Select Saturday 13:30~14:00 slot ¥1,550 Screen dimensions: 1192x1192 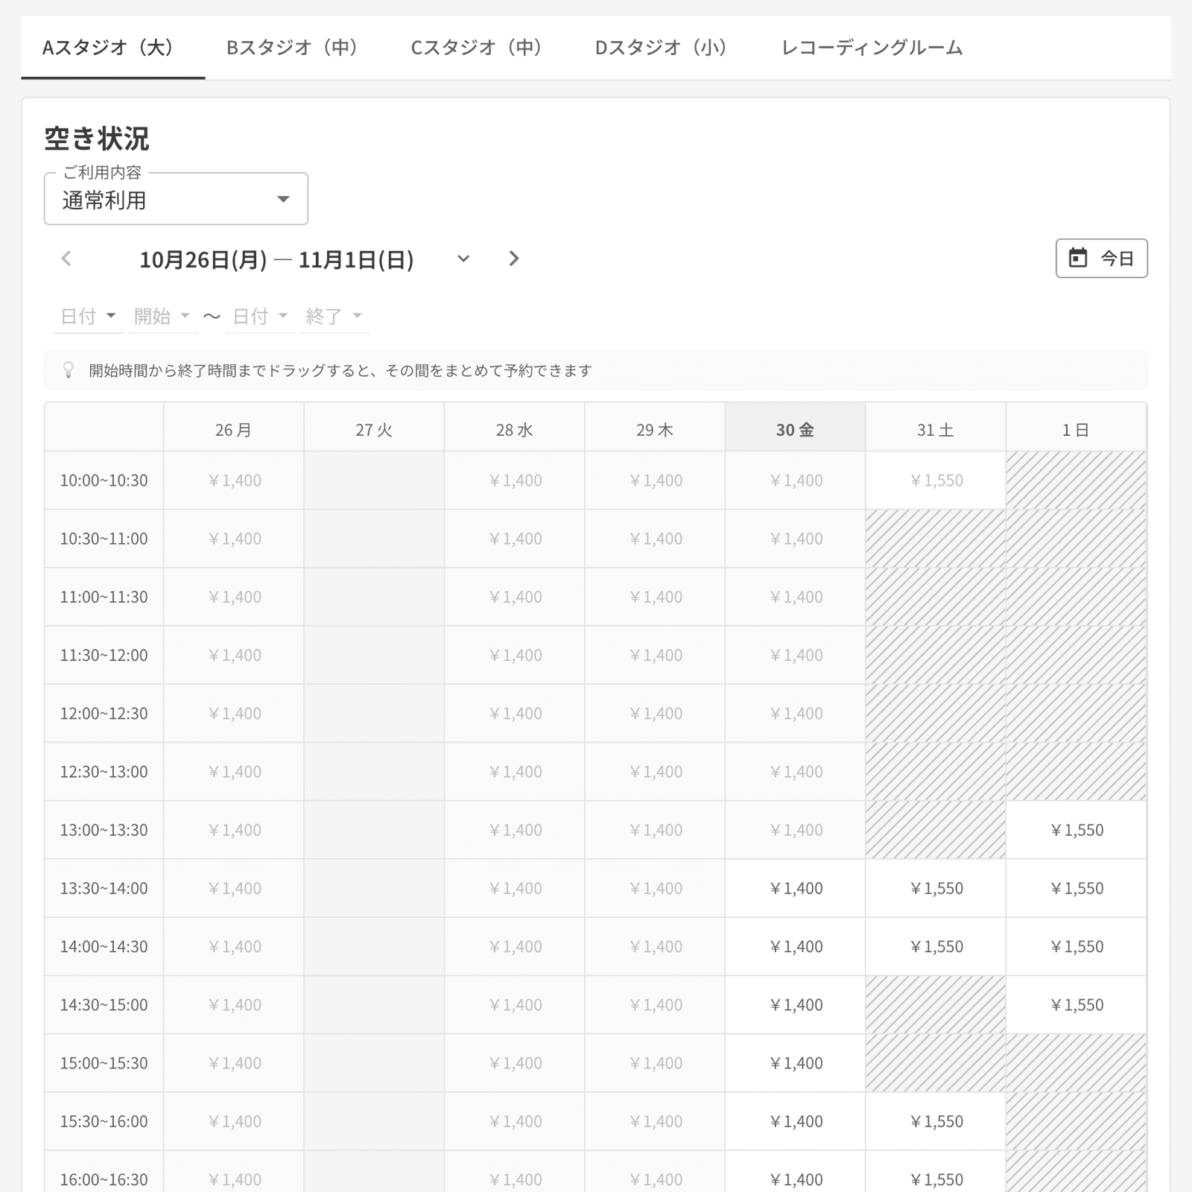(x=936, y=888)
